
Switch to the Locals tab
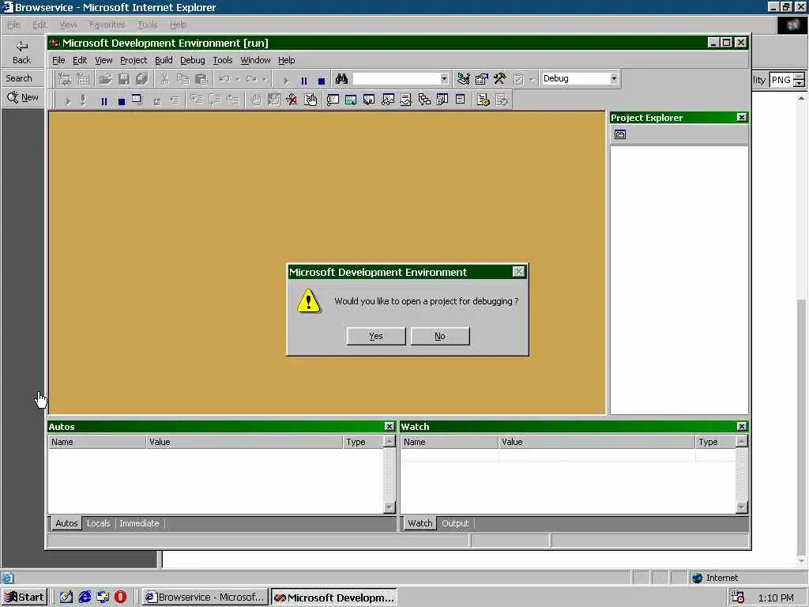[99, 523]
